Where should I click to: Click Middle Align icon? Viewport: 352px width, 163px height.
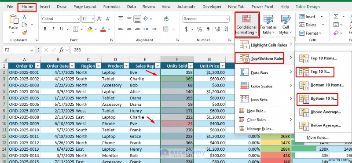click(129, 18)
